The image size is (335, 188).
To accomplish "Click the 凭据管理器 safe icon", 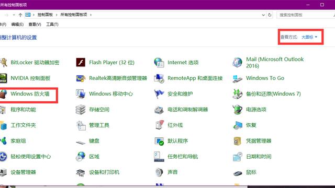I will pos(237,141).
